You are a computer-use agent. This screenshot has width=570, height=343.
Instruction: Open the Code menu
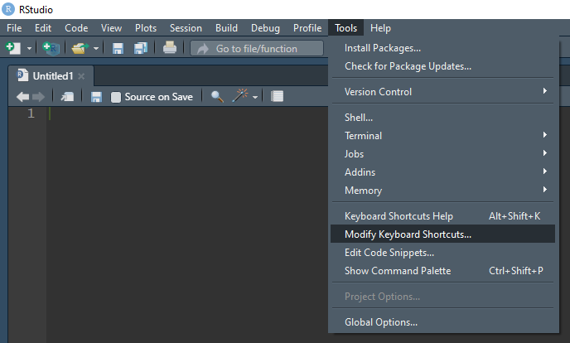76,28
